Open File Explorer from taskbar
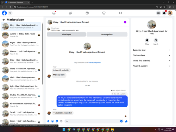 point(112,130)
